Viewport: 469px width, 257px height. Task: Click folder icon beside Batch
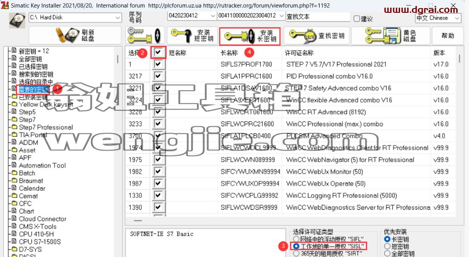[x=14, y=173]
